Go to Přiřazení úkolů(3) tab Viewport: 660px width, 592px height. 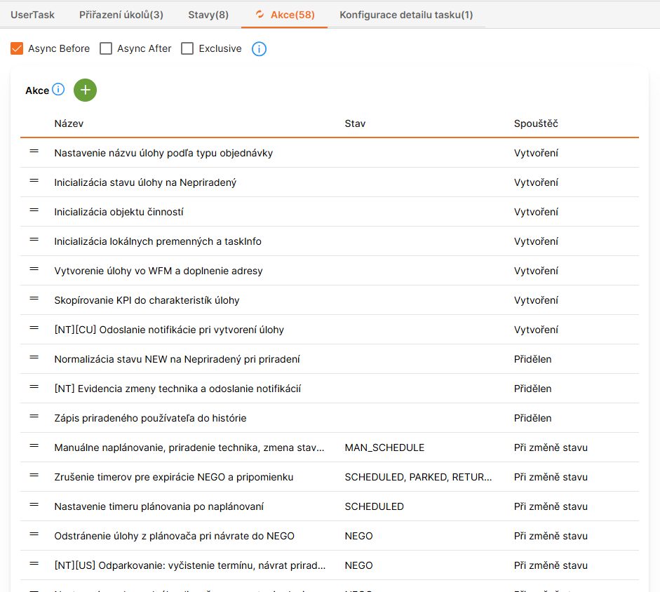click(x=121, y=15)
